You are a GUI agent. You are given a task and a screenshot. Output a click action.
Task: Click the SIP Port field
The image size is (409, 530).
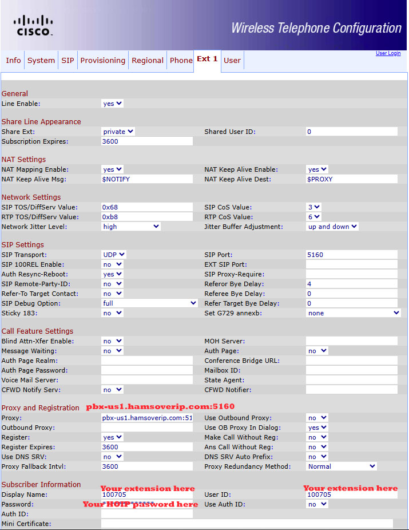tap(352, 255)
